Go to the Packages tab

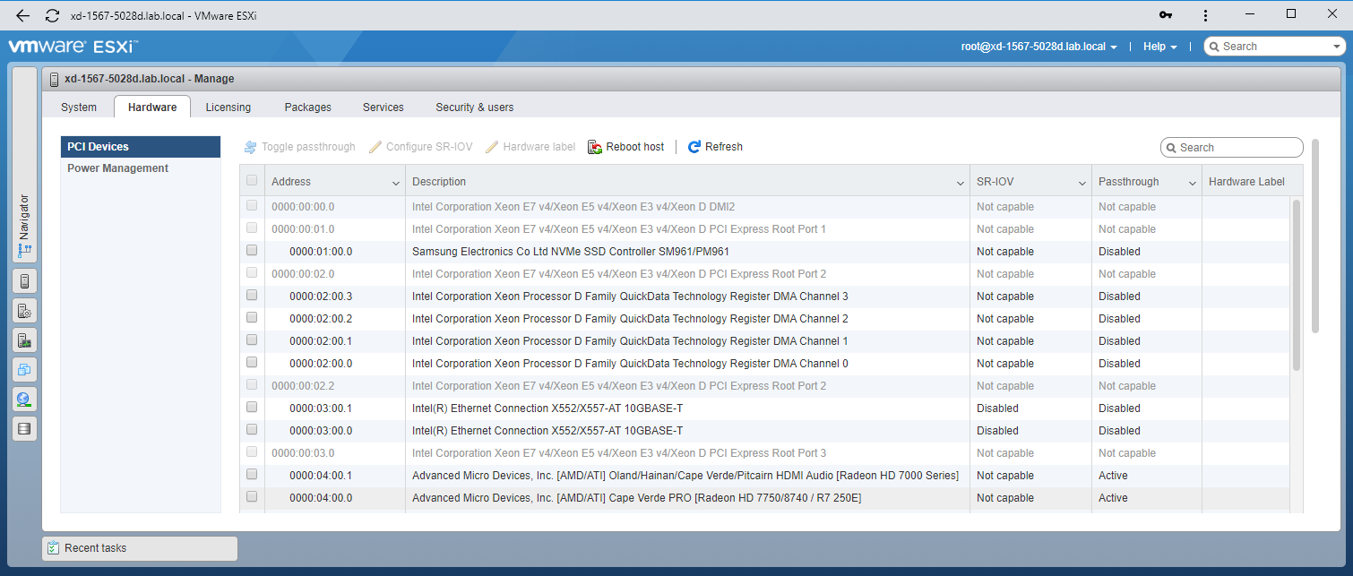[308, 107]
